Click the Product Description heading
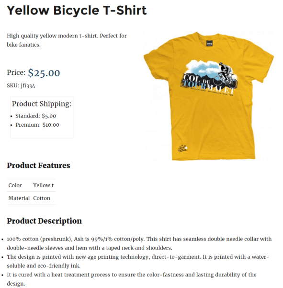Screen dimensions: 283x288 (x=44, y=221)
